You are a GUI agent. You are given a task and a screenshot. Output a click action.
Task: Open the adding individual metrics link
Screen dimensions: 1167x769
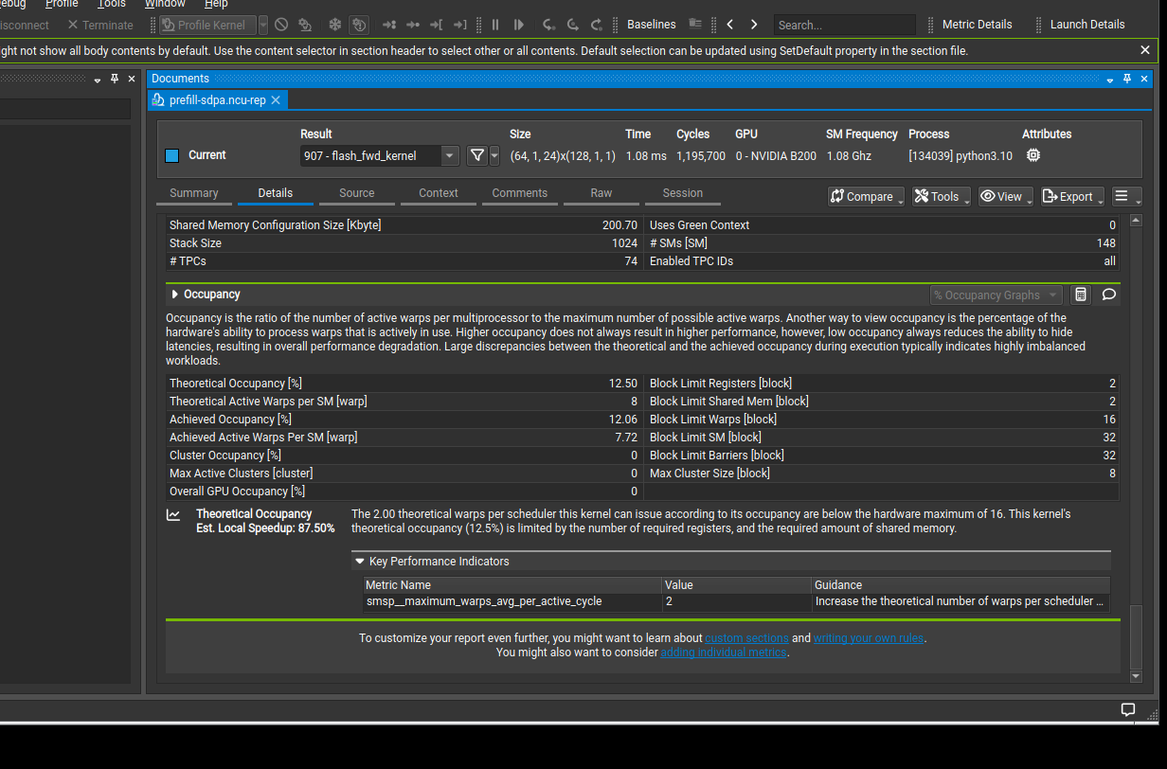[x=724, y=653]
